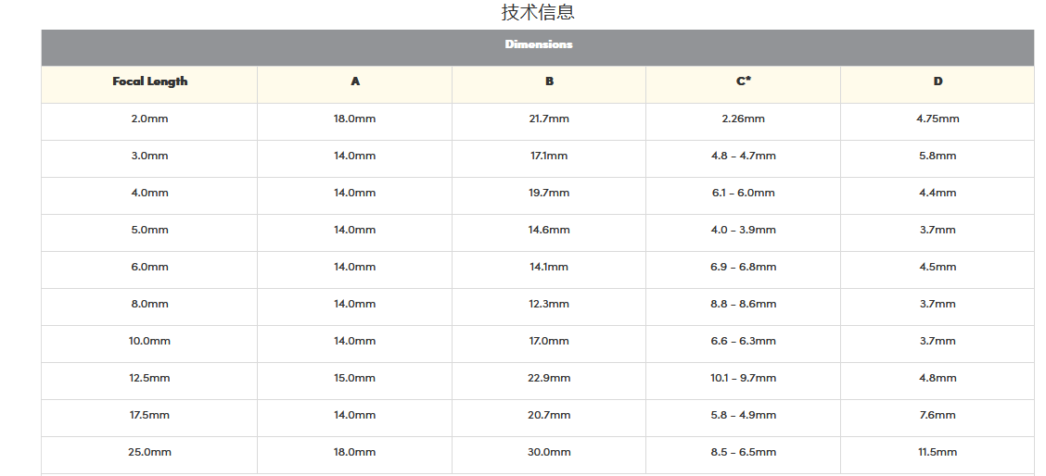Select the Focal Length column header

pos(150,81)
